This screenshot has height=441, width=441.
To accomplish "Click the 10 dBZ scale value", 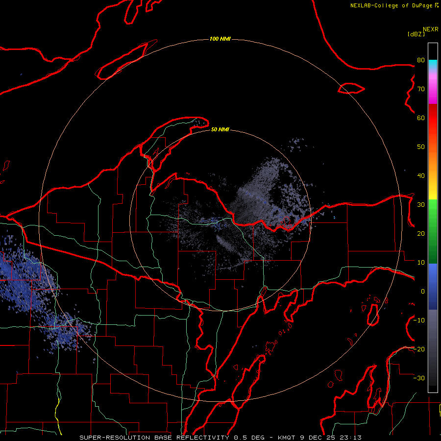I will tap(421, 263).
